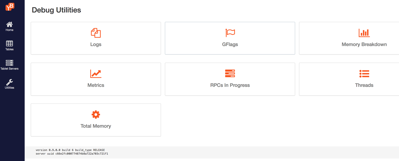The image size is (399, 161).
Task: Open the GFlags text link
Action: [230, 44]
